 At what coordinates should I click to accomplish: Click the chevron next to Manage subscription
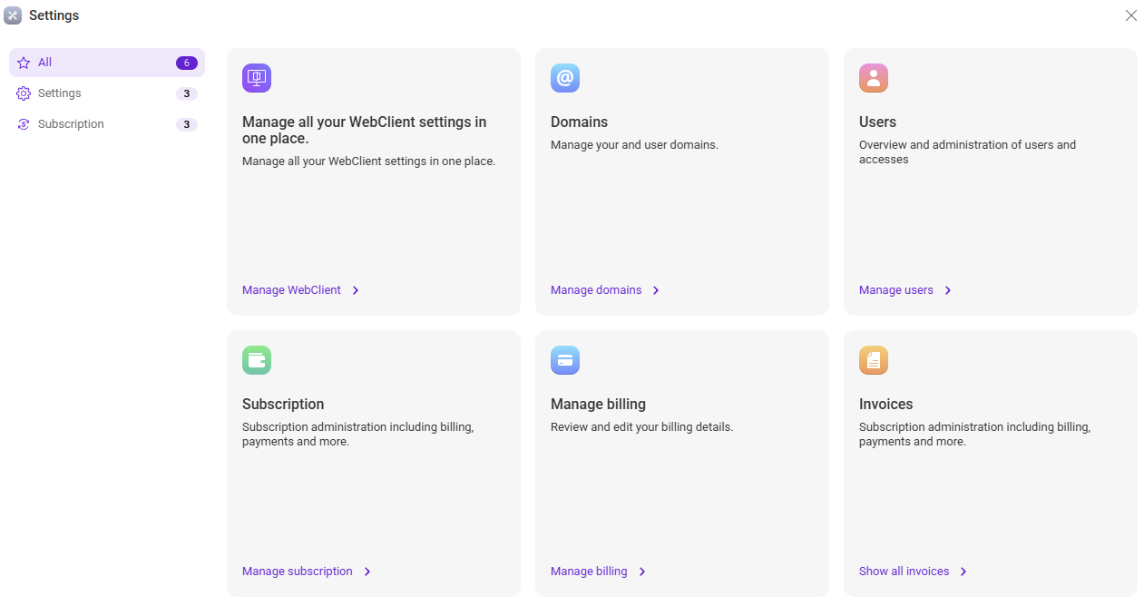pyautogui.click(x=367, y=572)
